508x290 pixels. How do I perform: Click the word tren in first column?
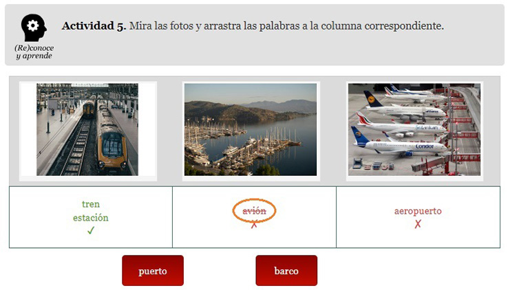91,204
